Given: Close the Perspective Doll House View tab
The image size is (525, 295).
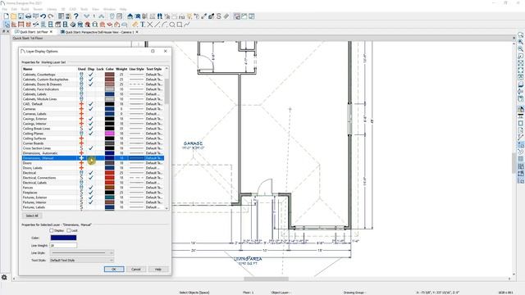Looking at the screenshot, I should point(137,32).
